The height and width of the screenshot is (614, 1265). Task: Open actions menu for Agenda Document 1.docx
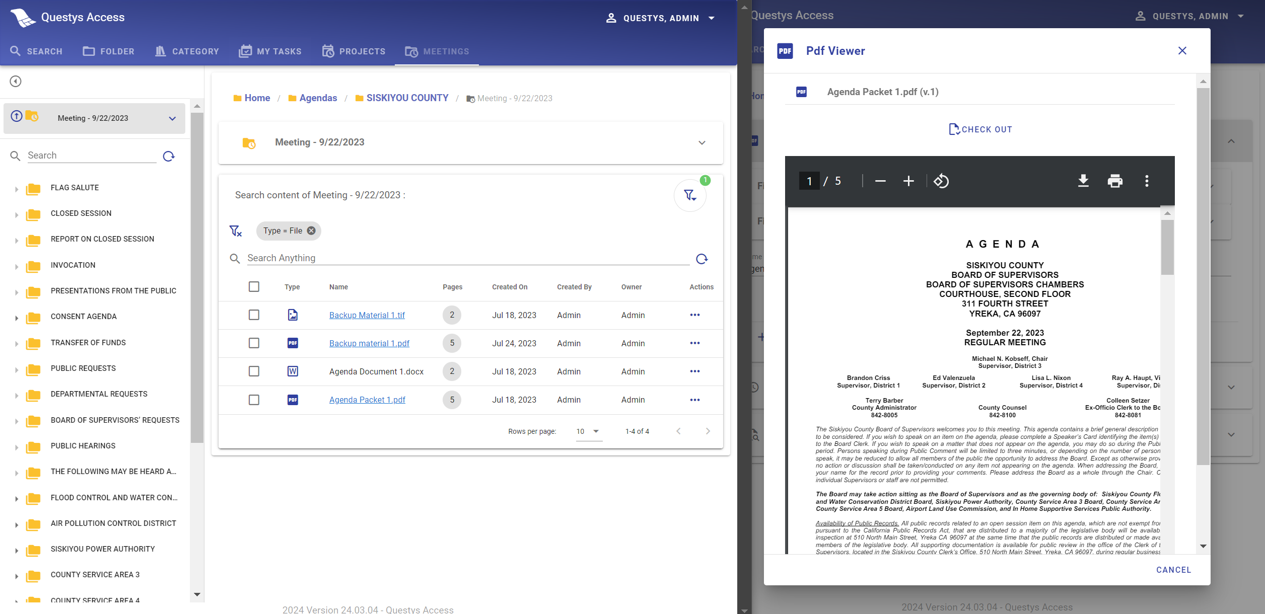(695, 371)
